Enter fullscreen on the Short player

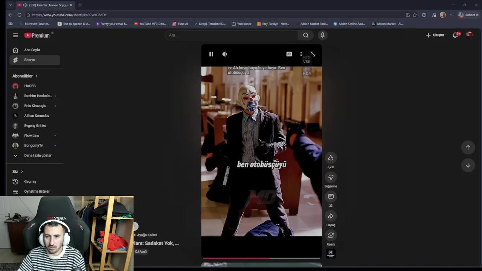tap(313, 54)
